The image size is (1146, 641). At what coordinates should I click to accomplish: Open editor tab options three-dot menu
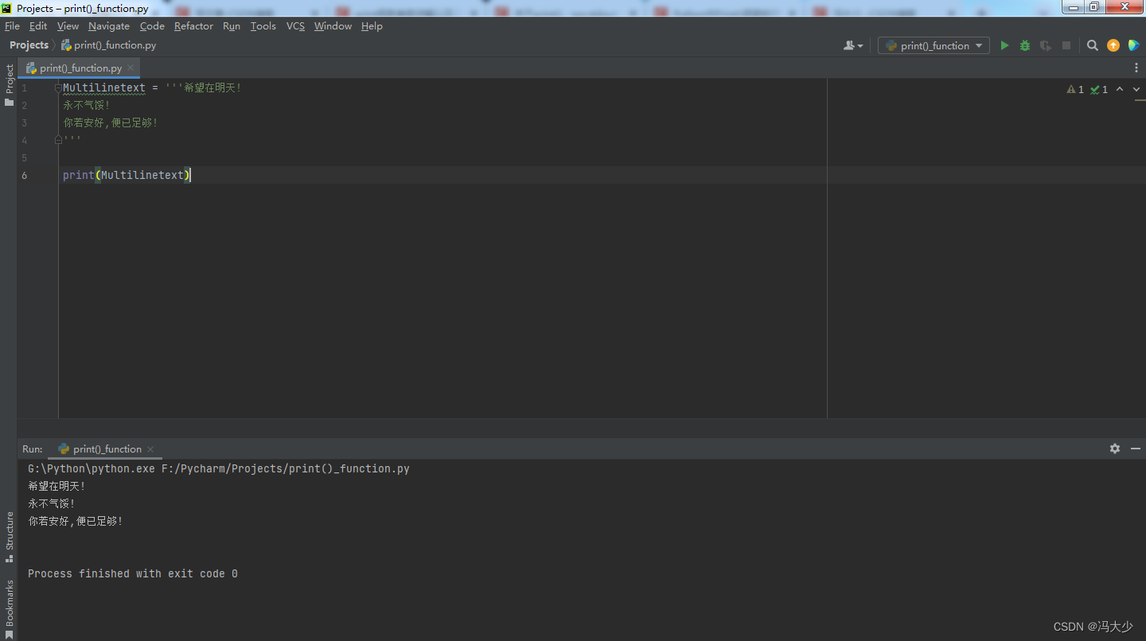click(x=1136, y=68)
